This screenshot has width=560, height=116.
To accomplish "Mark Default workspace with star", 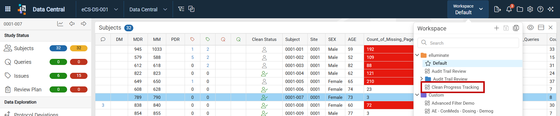I will tap(428, 63).
